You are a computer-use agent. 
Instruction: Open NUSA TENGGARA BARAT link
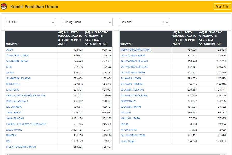coord(21,147)
